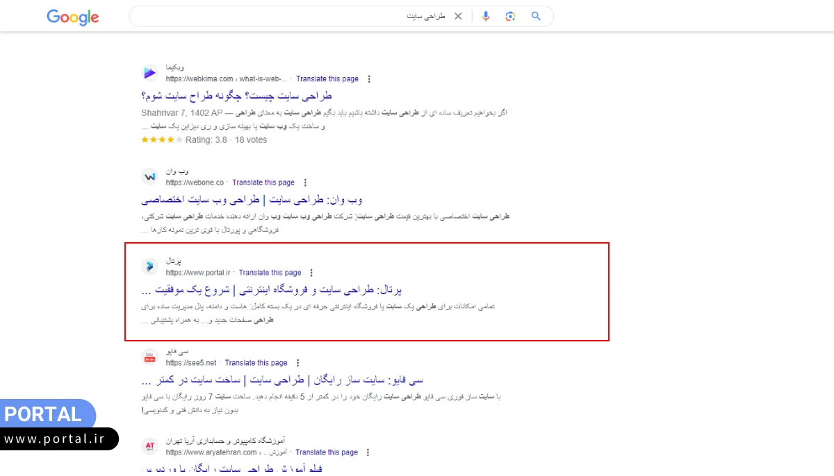834x476 pixels.
Task: Click Translate this page for see5.net
Action: tap(256, 362)
